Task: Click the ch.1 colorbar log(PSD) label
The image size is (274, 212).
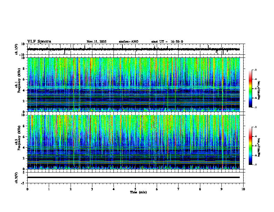Action: click(259, 90)
